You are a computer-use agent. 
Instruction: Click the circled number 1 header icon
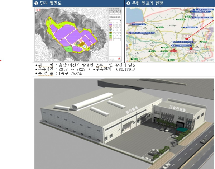(x=37, y=3)
